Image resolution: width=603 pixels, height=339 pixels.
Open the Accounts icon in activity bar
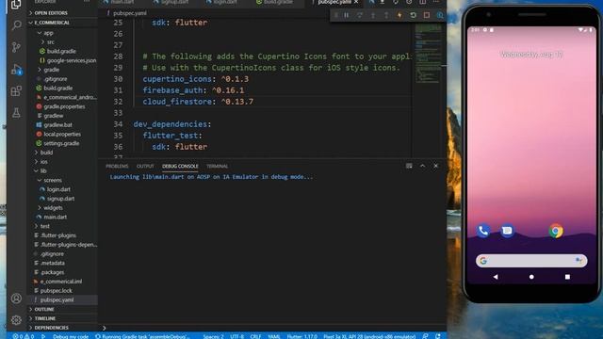[16, 299]
